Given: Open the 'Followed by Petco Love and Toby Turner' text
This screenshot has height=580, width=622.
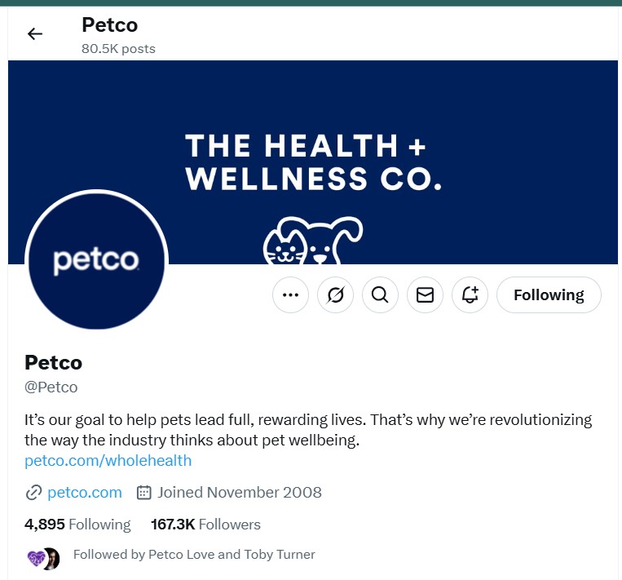Looking at the screenshot, I should coord(194,555).
